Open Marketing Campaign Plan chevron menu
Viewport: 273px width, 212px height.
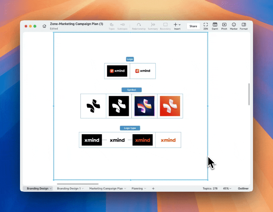pyautogui.click(x=125, y=189)
